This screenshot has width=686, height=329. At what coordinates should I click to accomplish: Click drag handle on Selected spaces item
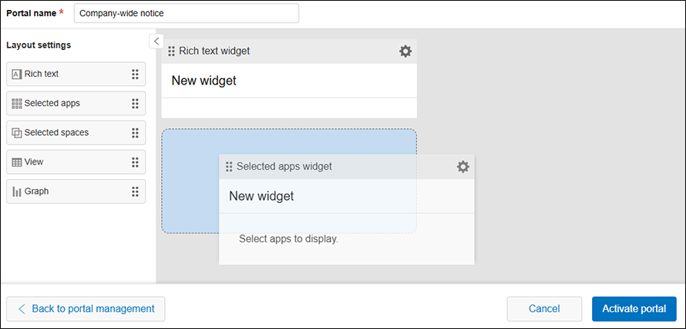(135, 133)
